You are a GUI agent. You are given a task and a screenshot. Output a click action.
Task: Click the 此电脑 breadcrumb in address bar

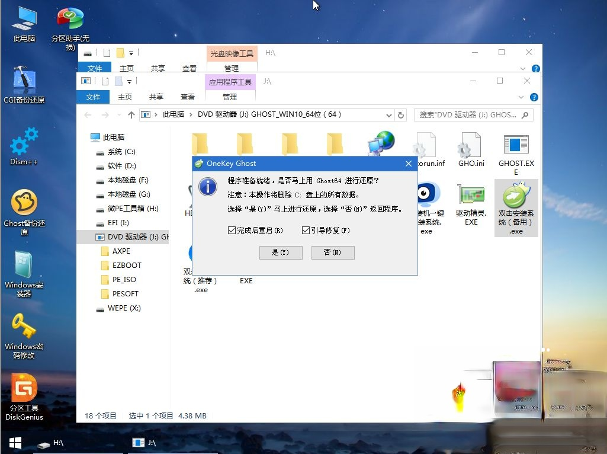pyautogui.click(x=174, y=114)
